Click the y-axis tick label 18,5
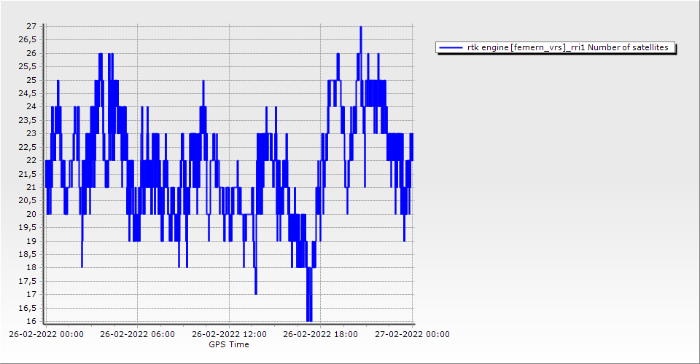Viewport: 700px width, 364px height. point(28,254)
